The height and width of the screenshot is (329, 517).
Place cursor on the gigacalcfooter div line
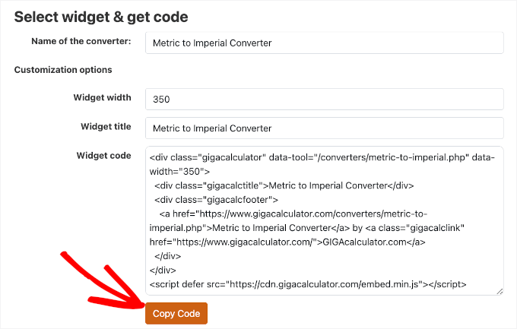217,199
